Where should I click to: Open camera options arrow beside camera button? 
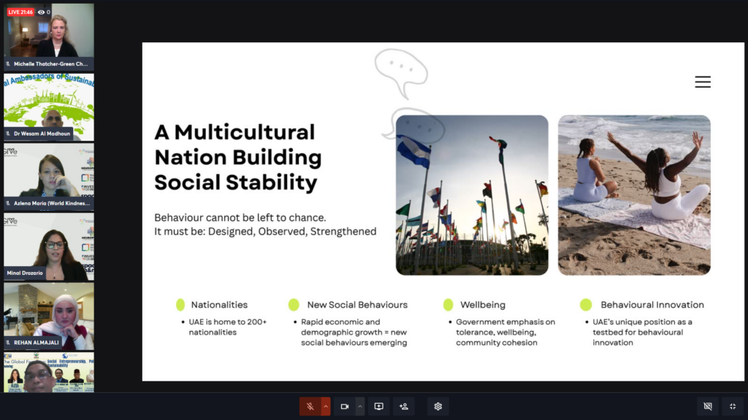359,406
